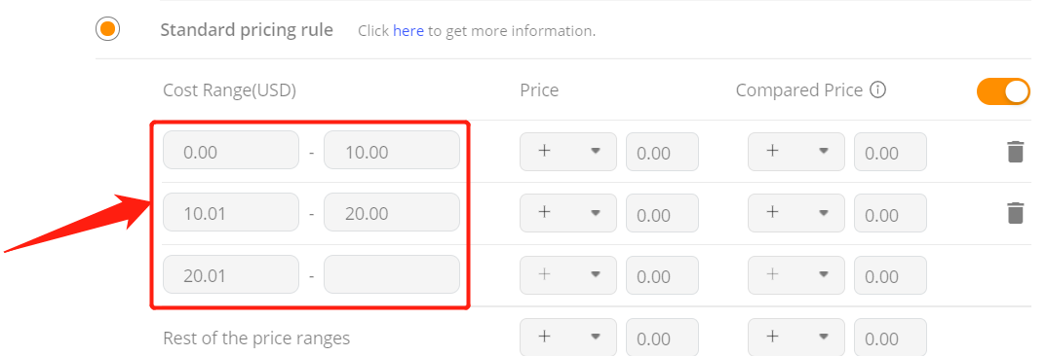Image resolution: width=1047 pixels, height=356 pixels.
Task: Click the 10.01 cost range start field
Action: point(231,212)
